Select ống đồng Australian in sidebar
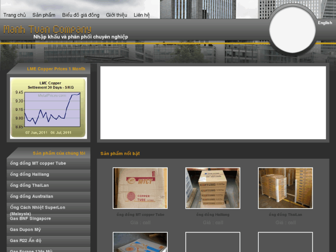Viewport: 336px width, 252px height. coord(49,197)
